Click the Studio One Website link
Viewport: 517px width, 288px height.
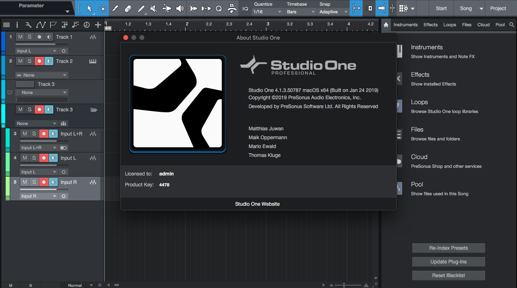[x=257, y=204]
